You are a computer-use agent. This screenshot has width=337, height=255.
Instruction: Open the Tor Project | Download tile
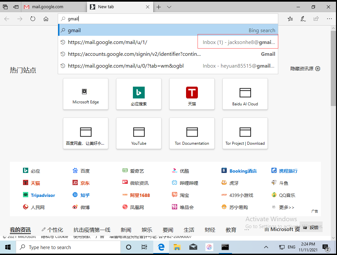(x=245, y=133)
